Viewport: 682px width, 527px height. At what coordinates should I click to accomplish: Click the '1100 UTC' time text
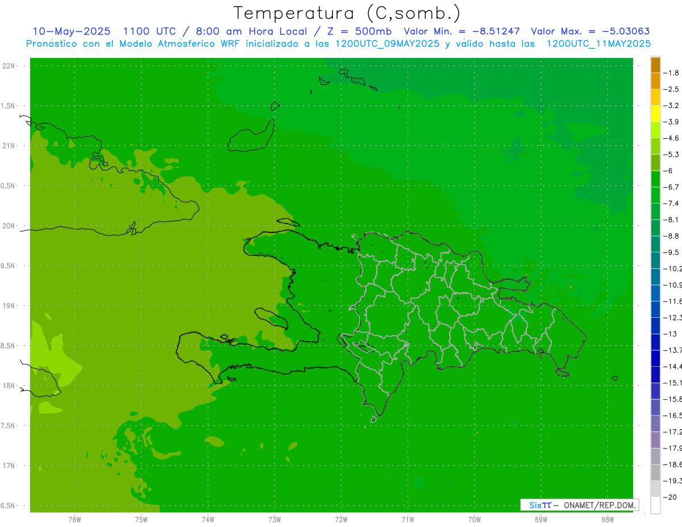click(149, 31)
